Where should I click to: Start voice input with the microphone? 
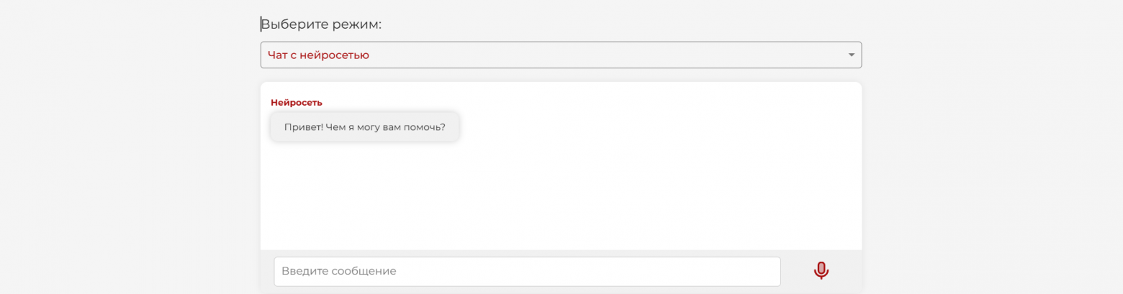click(821, 271)
